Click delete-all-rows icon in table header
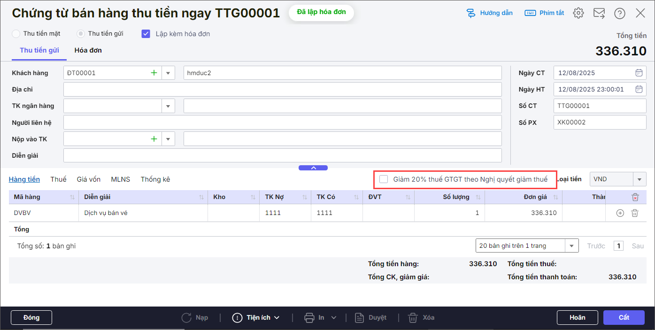The image size is (655, 330). click(635, 197)
